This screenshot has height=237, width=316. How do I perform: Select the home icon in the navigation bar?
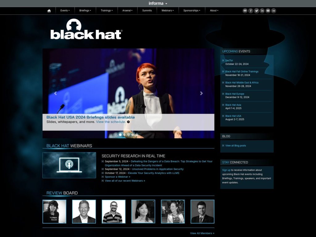coord(49,10)
